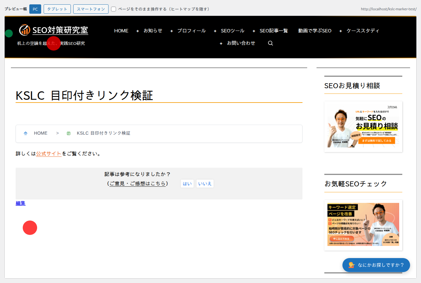Image resolution: width=421 pixels, height=283 pixels.
Task: Click the chat helper person icon
Action: coord(351,265)
